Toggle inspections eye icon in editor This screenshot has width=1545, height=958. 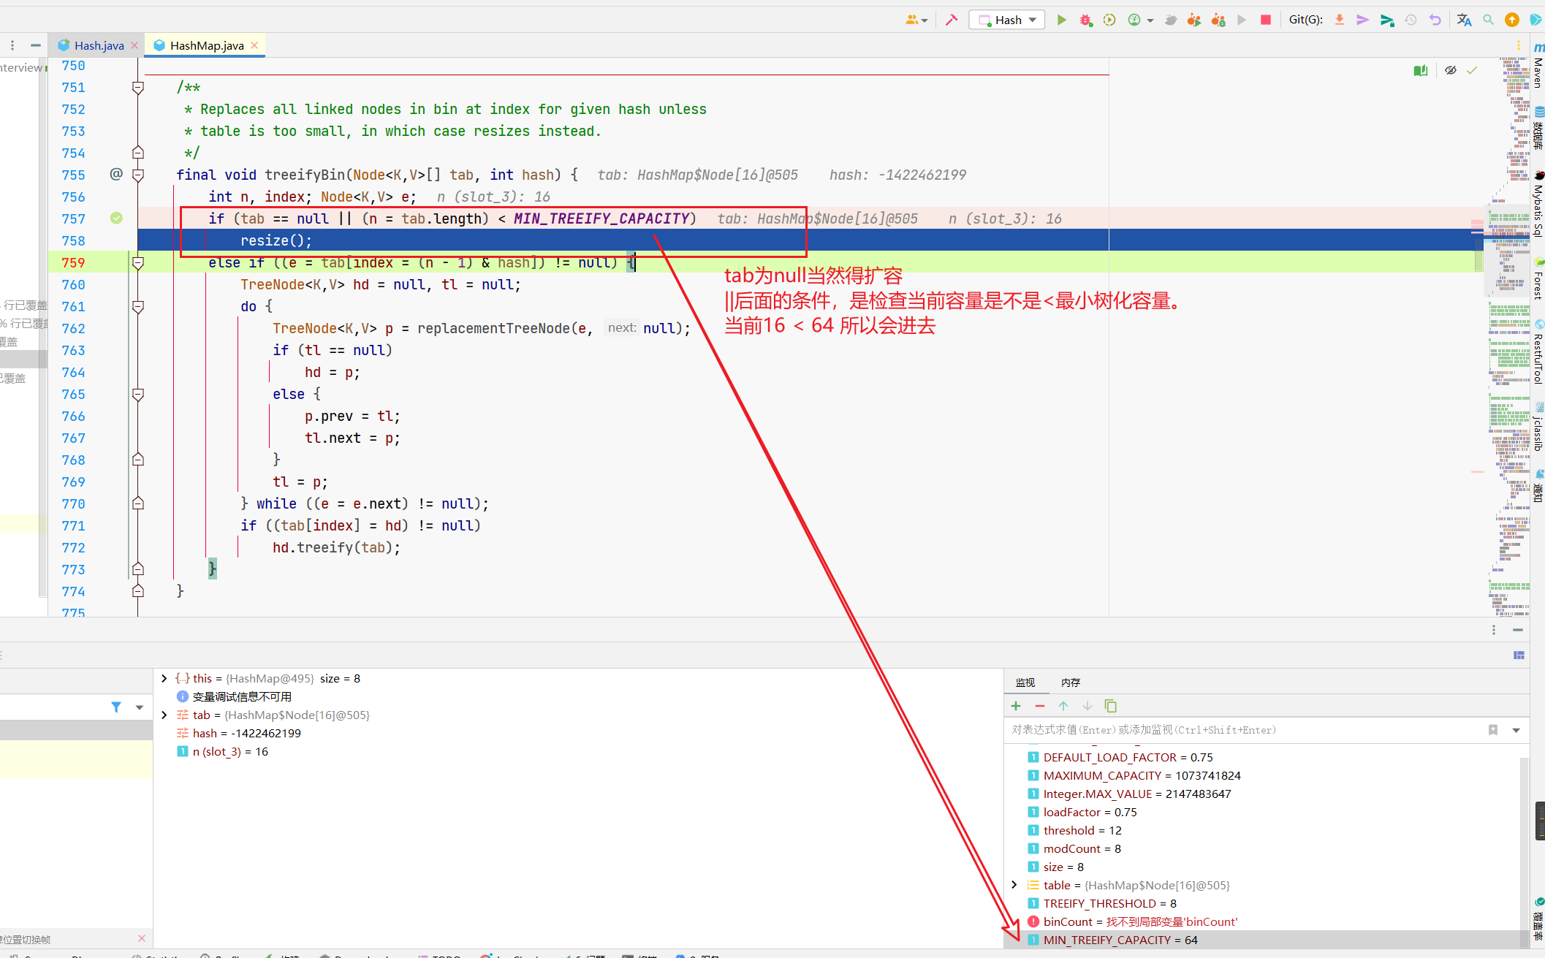coord(1451,70)
